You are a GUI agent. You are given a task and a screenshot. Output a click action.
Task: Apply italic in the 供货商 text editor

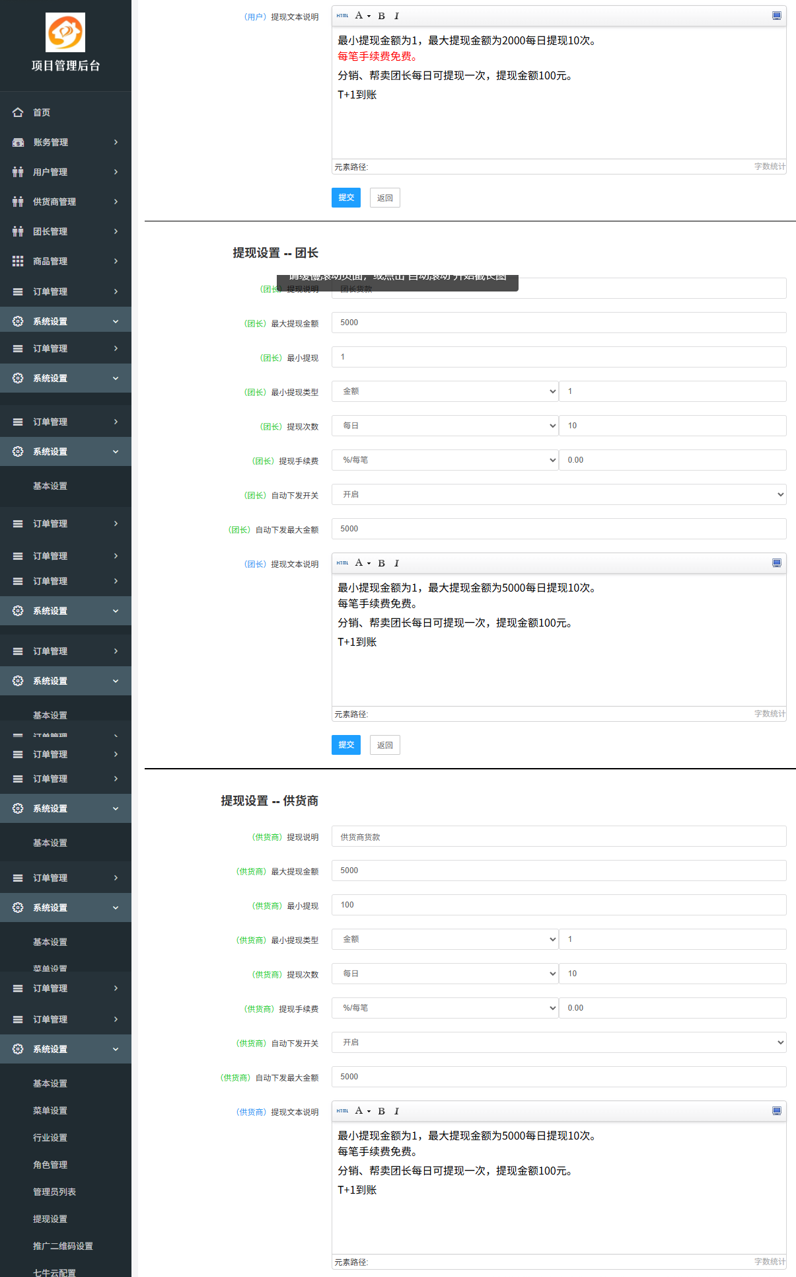point(396,1111)
